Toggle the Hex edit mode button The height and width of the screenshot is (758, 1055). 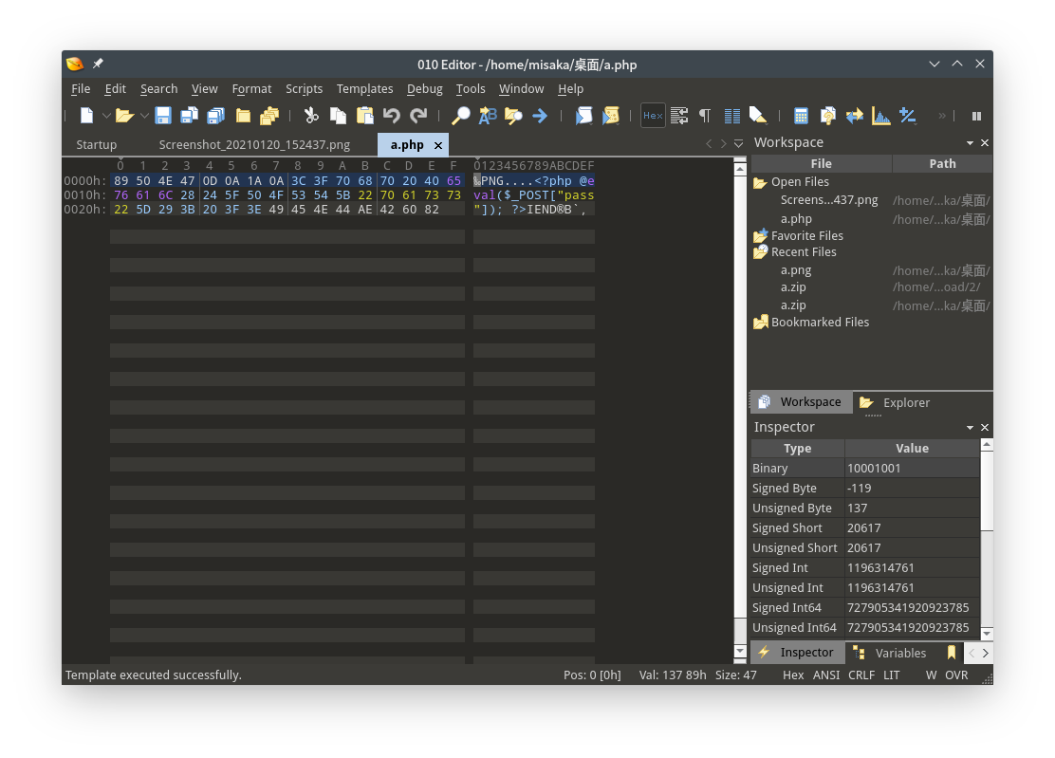pos(653,116)
